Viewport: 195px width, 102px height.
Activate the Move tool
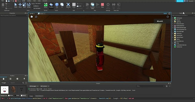(x=20, y=5)
